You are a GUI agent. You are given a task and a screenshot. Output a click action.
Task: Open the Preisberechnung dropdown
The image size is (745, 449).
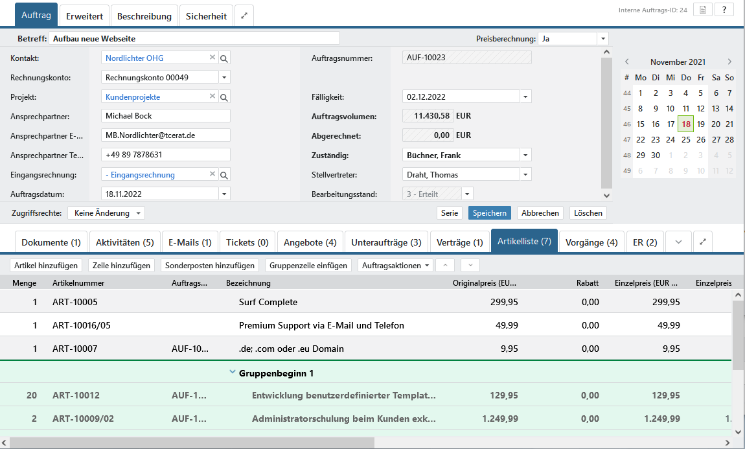click(x=603, y=39)
